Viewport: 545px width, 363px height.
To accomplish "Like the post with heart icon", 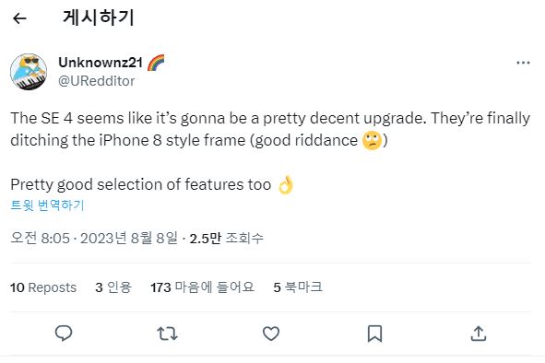I will tap(271, 334).
